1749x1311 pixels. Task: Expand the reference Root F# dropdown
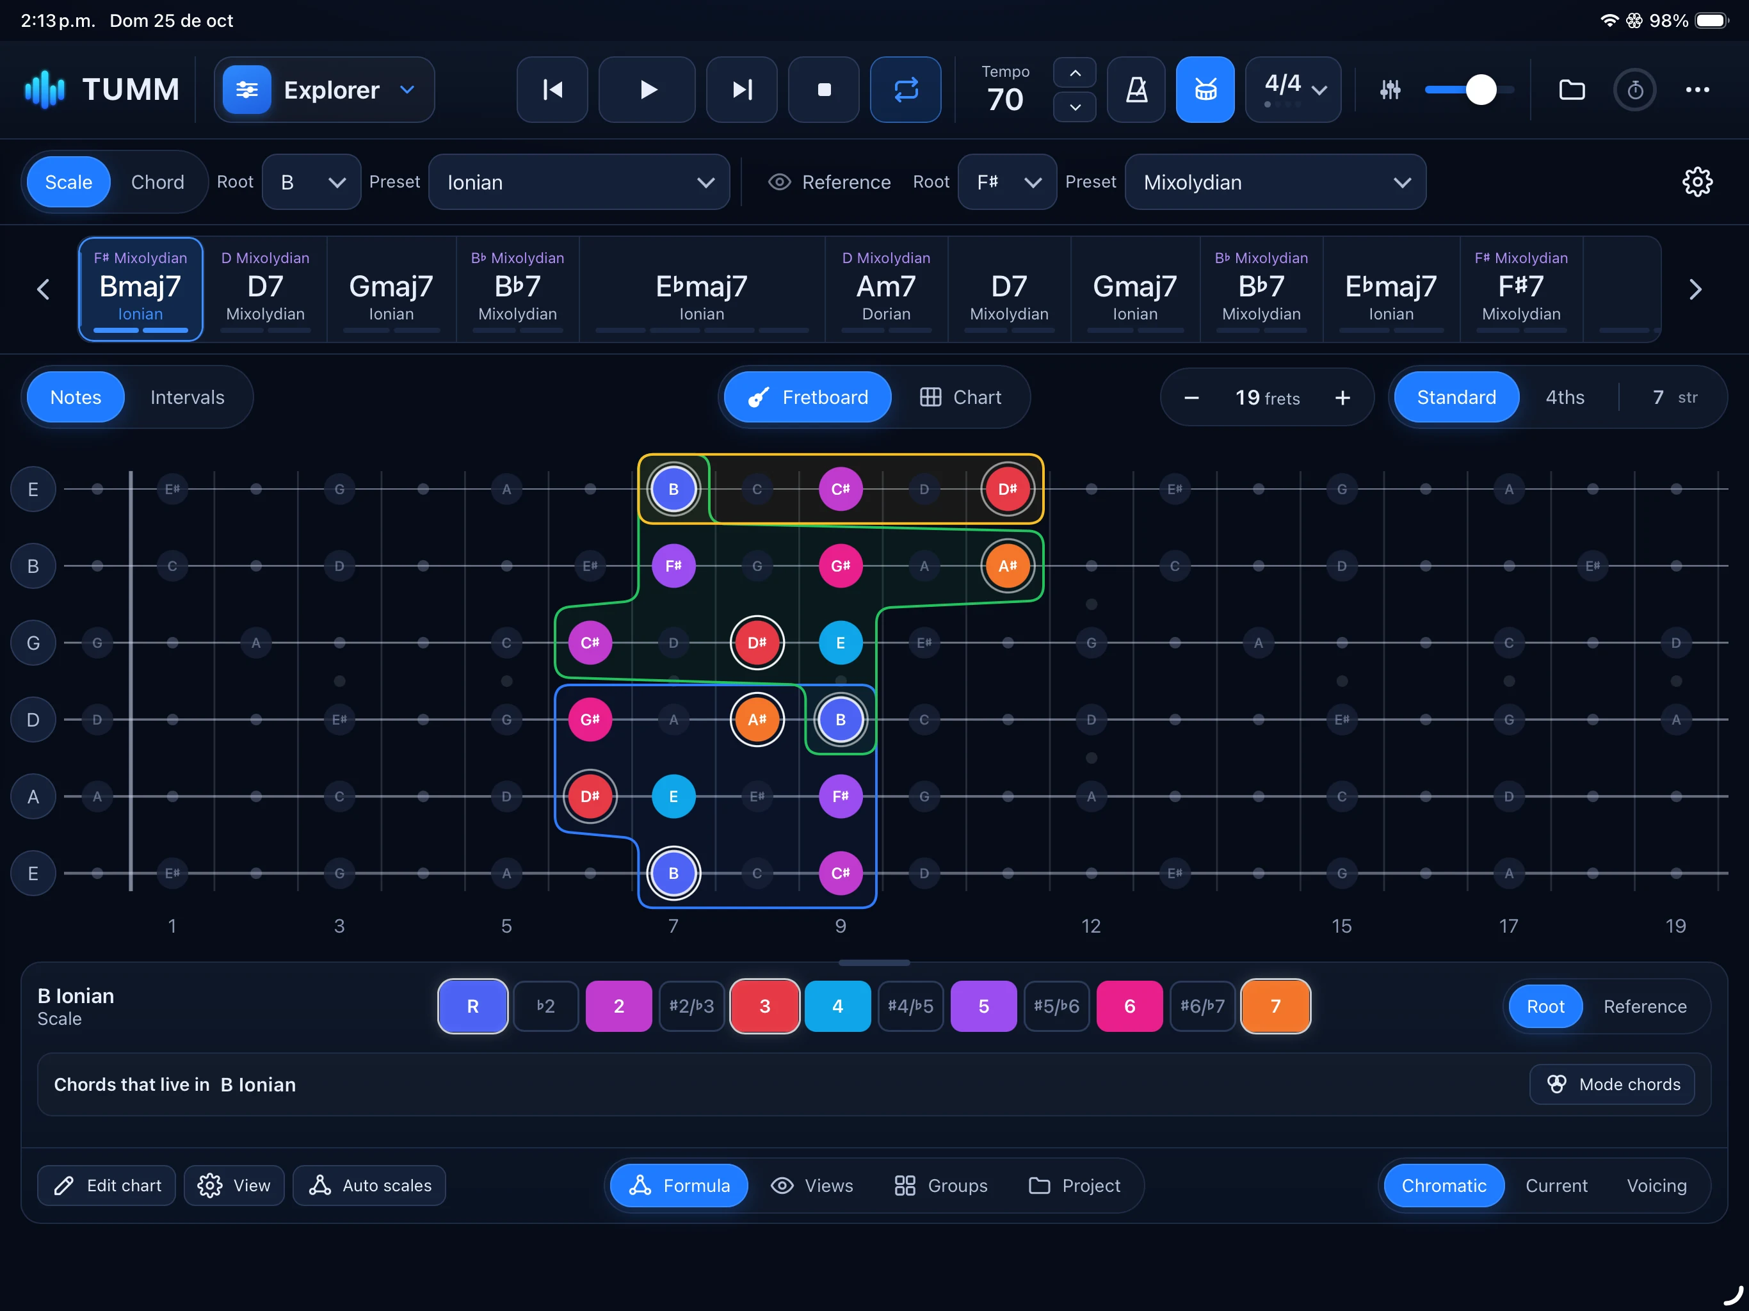click(1006, 182)
